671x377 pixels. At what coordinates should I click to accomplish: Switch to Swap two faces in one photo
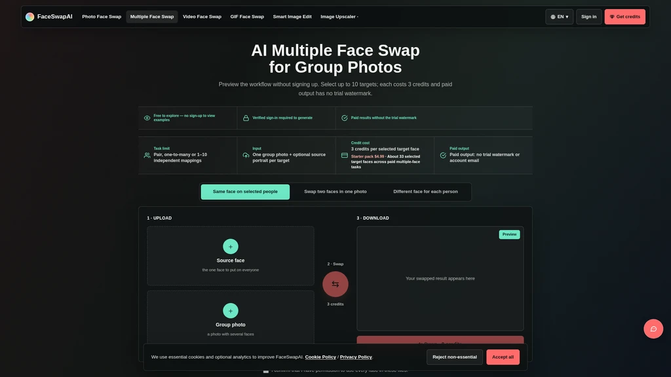tap(335, 192)
